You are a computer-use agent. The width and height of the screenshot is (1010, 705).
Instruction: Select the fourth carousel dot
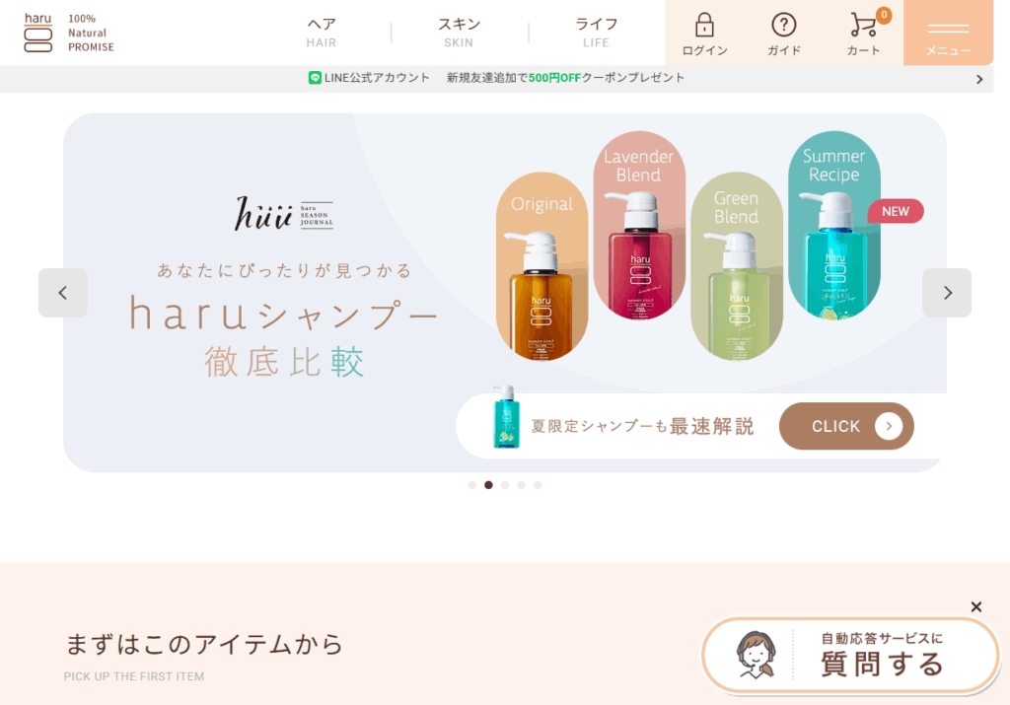521,485
